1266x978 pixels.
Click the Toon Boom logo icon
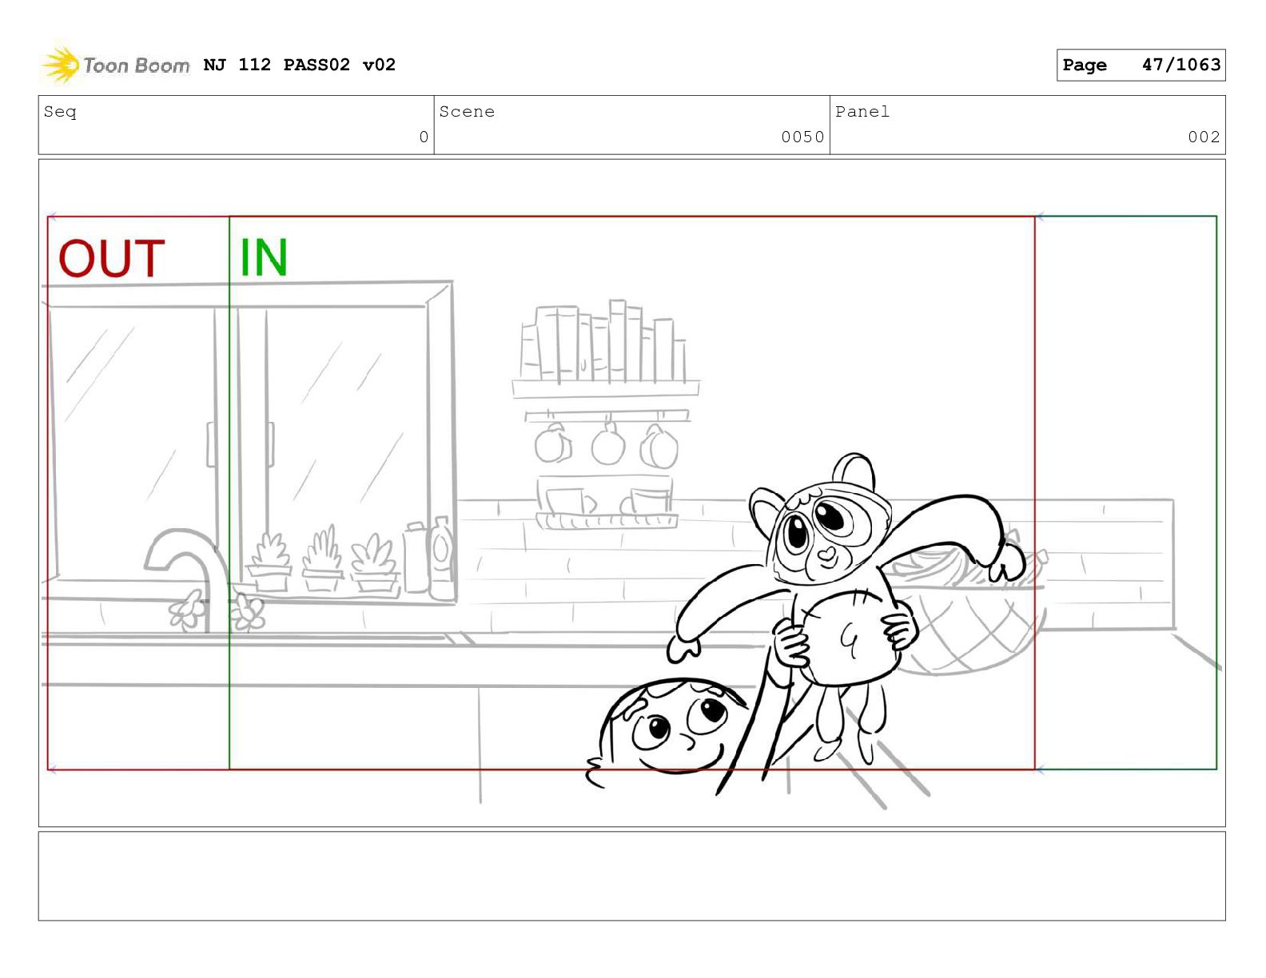61,65
